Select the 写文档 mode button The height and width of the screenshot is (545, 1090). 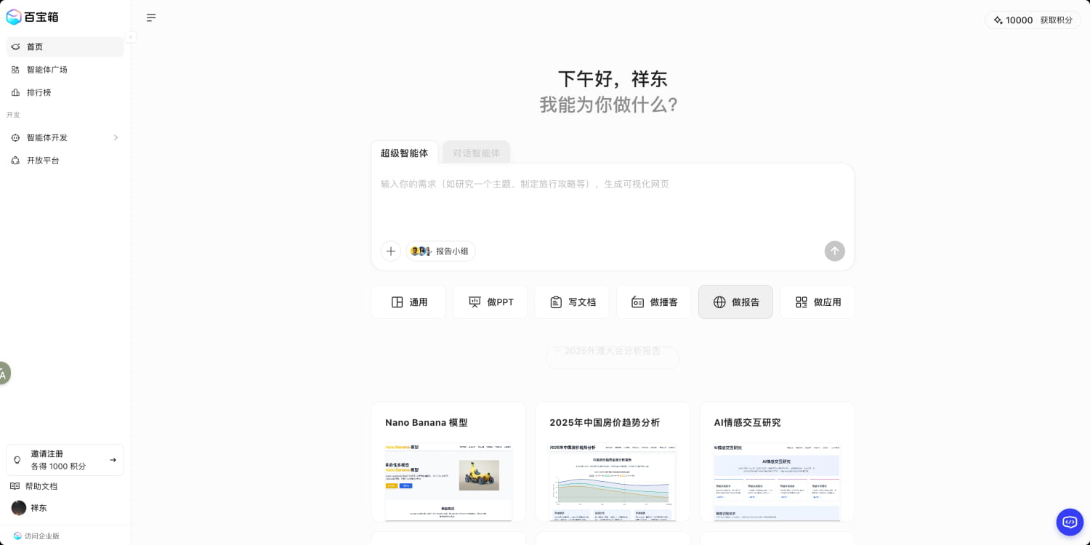(572, 302)
